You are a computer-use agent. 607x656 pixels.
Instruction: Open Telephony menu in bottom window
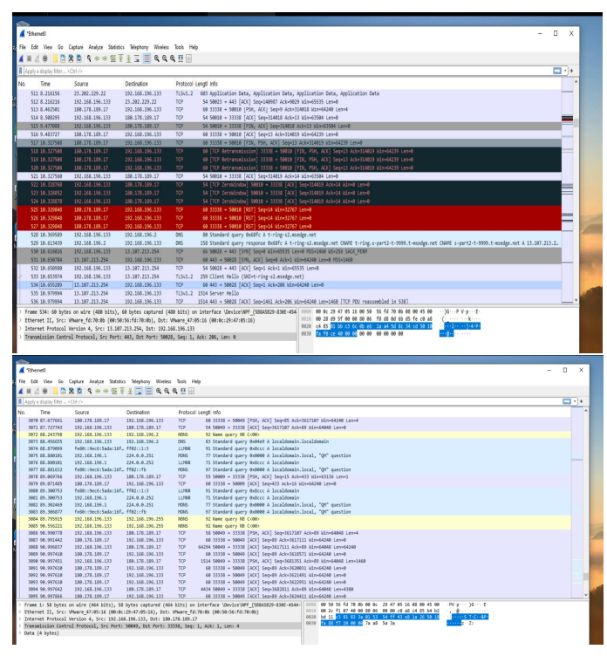click(140, 381)
